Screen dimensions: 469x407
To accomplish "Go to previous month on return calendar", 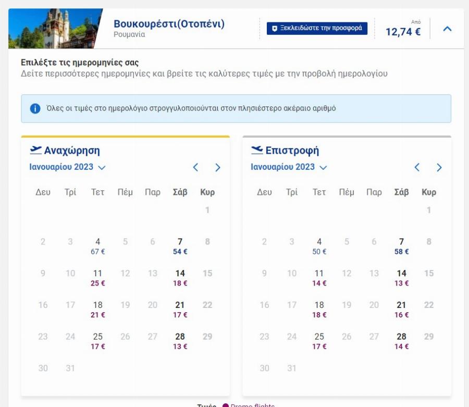I will (x=417, y=167).
